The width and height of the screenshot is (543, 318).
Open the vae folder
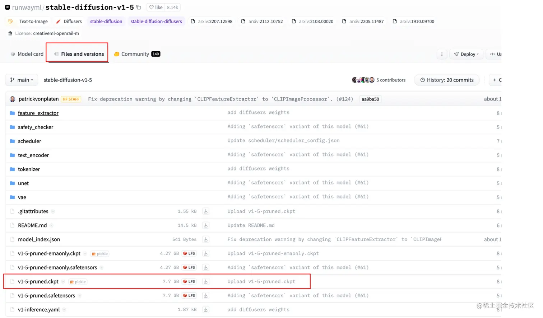tap(22, 197)
